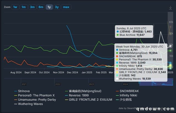Set zoom range to 3y
176x113 pixels.
(57, 7)
